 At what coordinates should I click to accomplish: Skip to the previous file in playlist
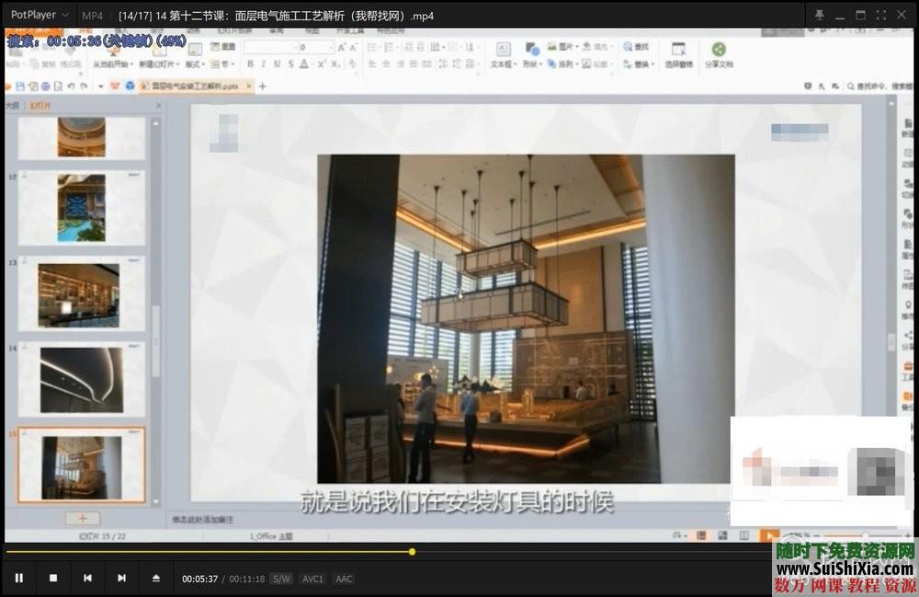tap(87, 579)
